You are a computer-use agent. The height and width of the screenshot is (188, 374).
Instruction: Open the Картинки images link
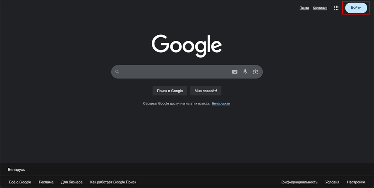[320, 8]
